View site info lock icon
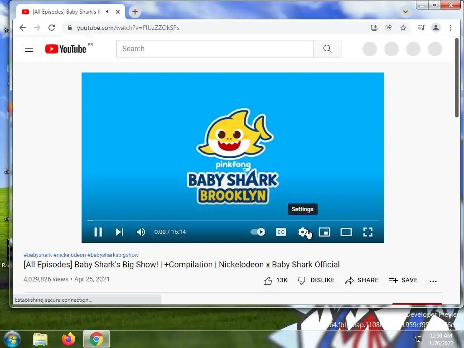 tap(69, 28)
